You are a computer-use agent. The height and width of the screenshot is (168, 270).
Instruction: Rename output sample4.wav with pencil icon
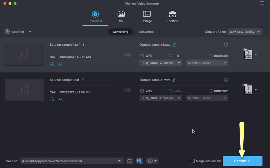click(174, 45)
